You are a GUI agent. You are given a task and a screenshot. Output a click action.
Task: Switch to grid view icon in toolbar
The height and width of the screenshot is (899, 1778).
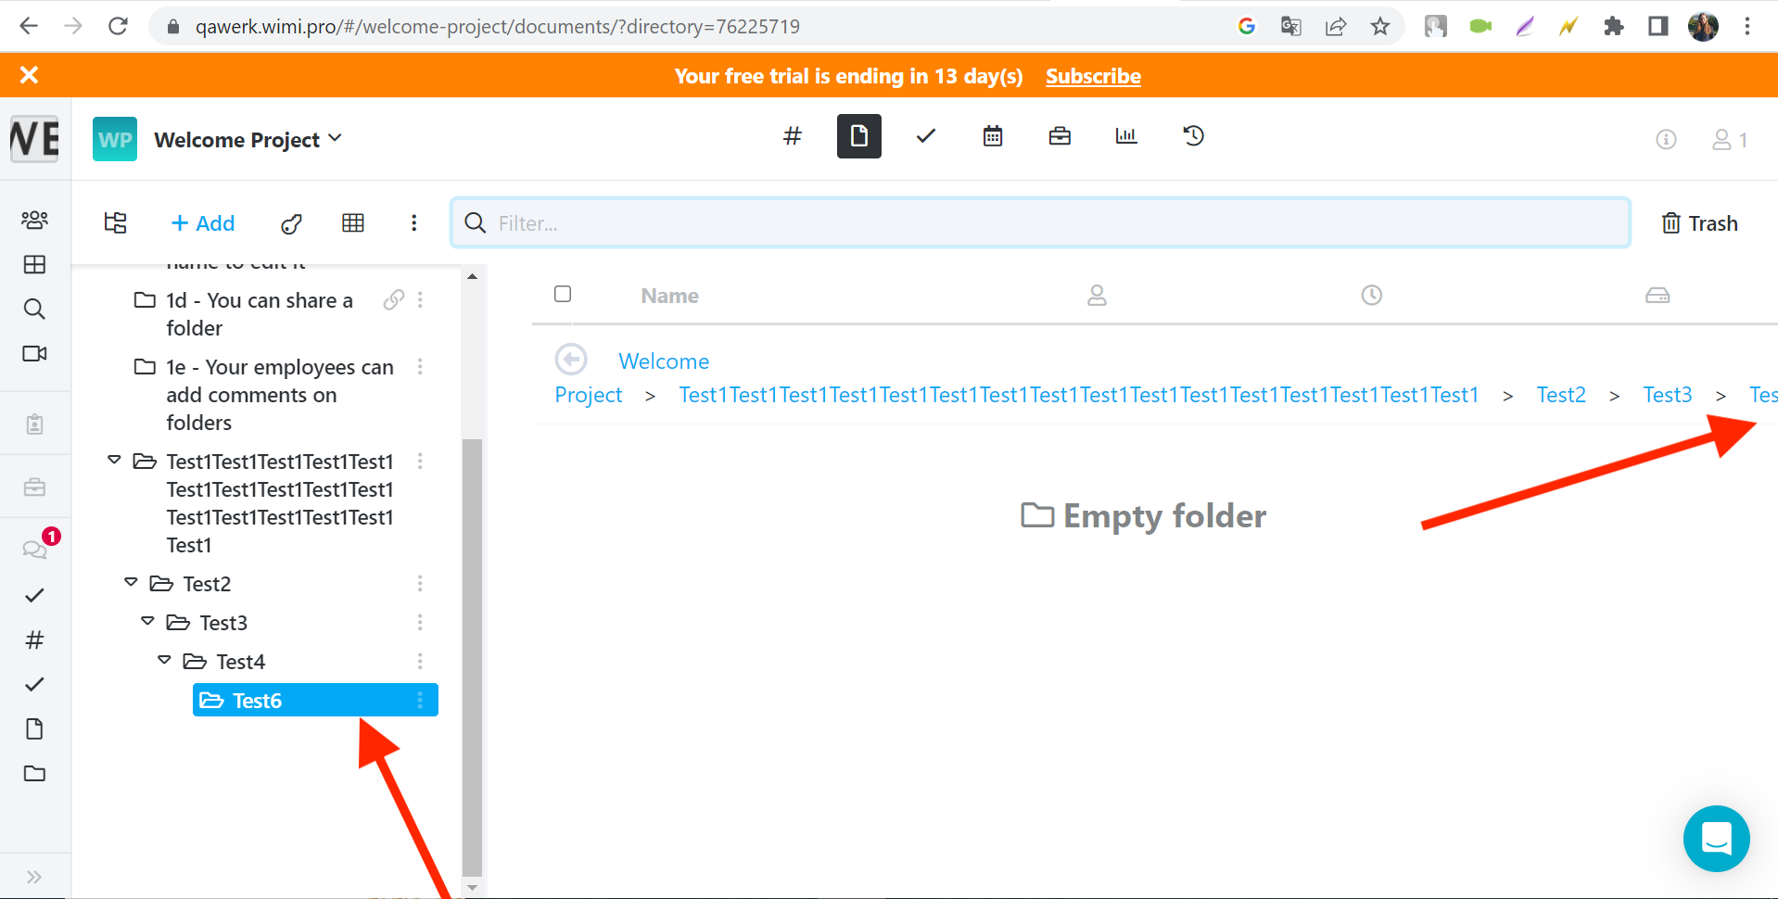pyautogui.click(x=353, y=223)
